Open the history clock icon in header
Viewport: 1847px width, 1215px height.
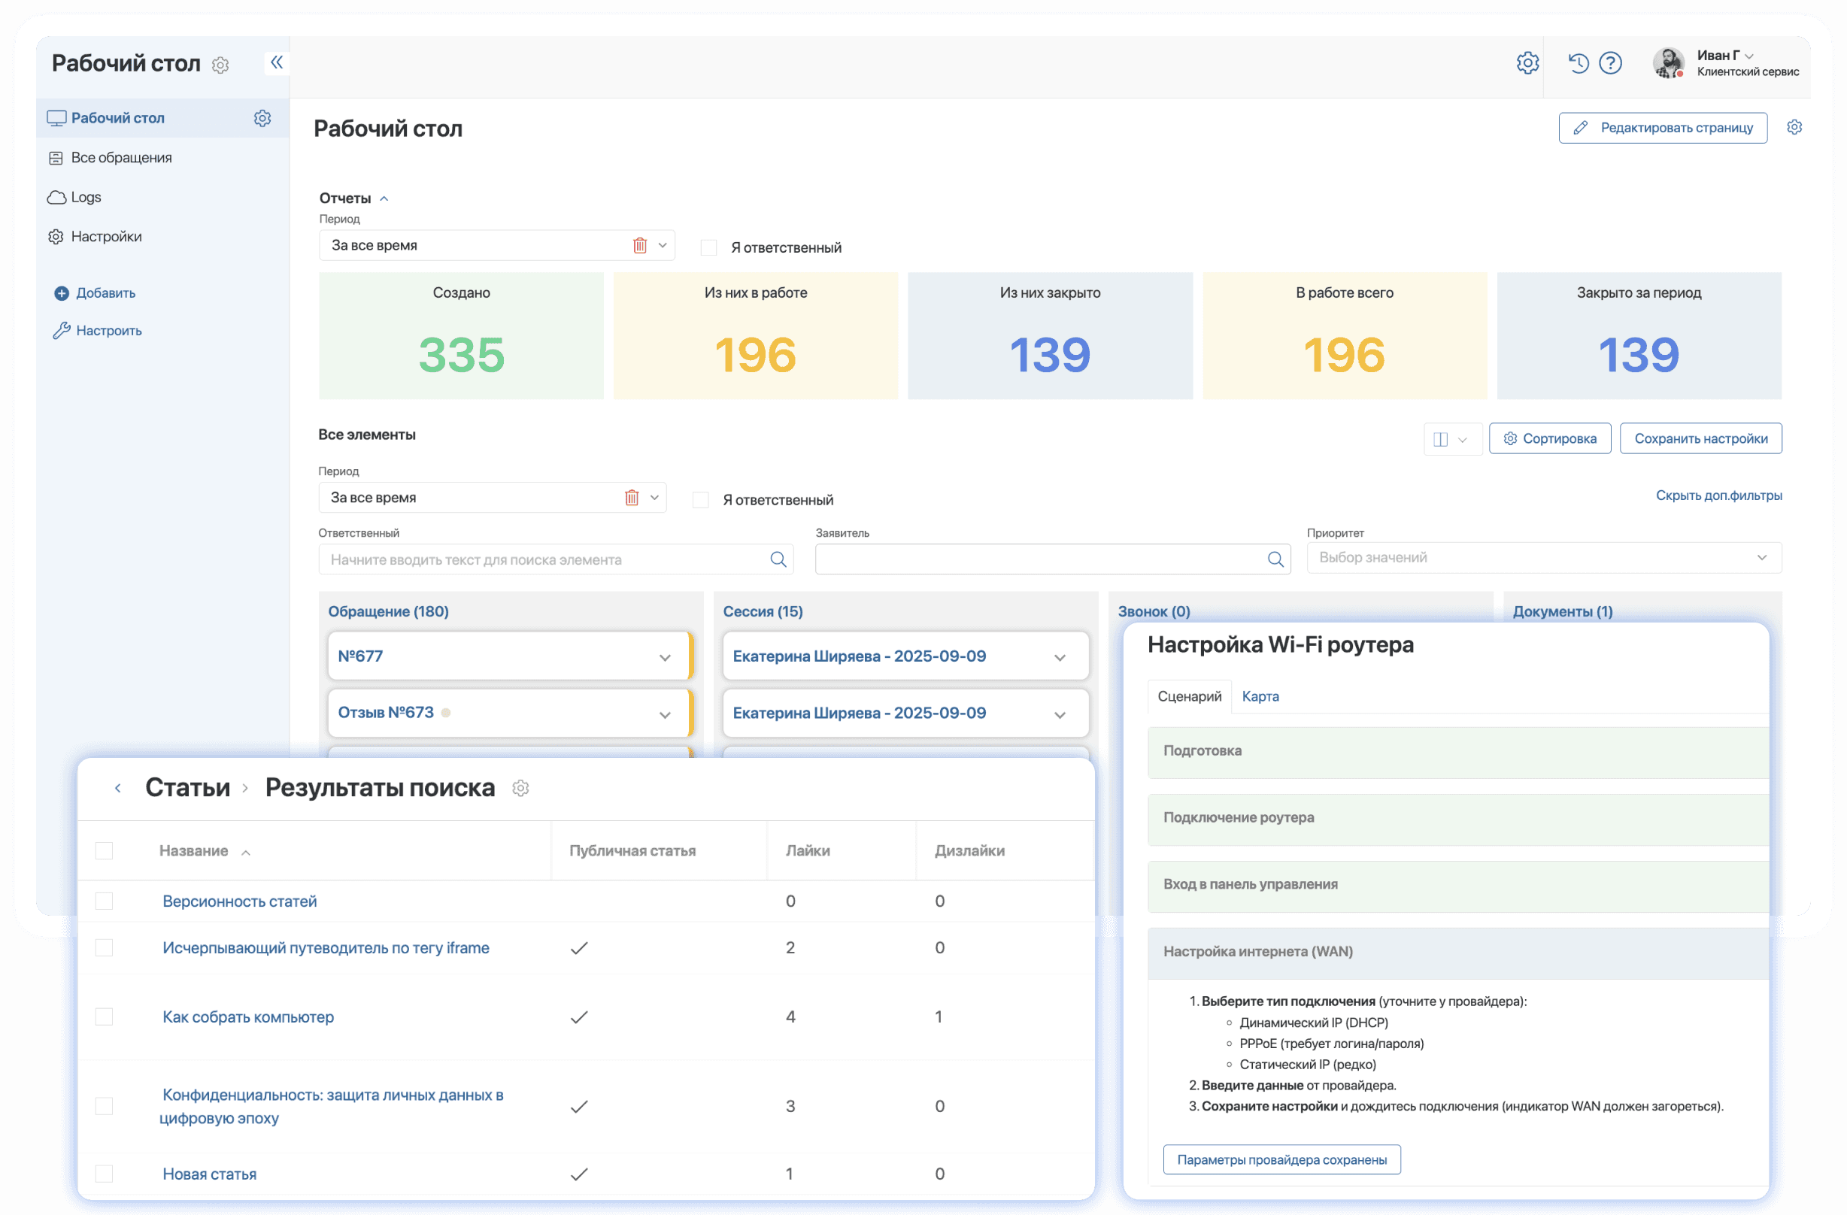(x=1579, y=63)
